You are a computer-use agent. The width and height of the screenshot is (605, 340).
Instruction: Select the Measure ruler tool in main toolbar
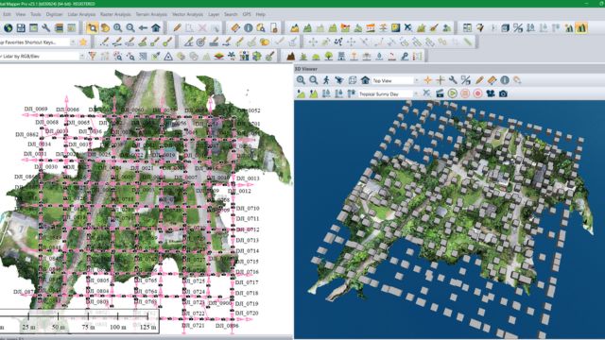click(x=235, y=27)
